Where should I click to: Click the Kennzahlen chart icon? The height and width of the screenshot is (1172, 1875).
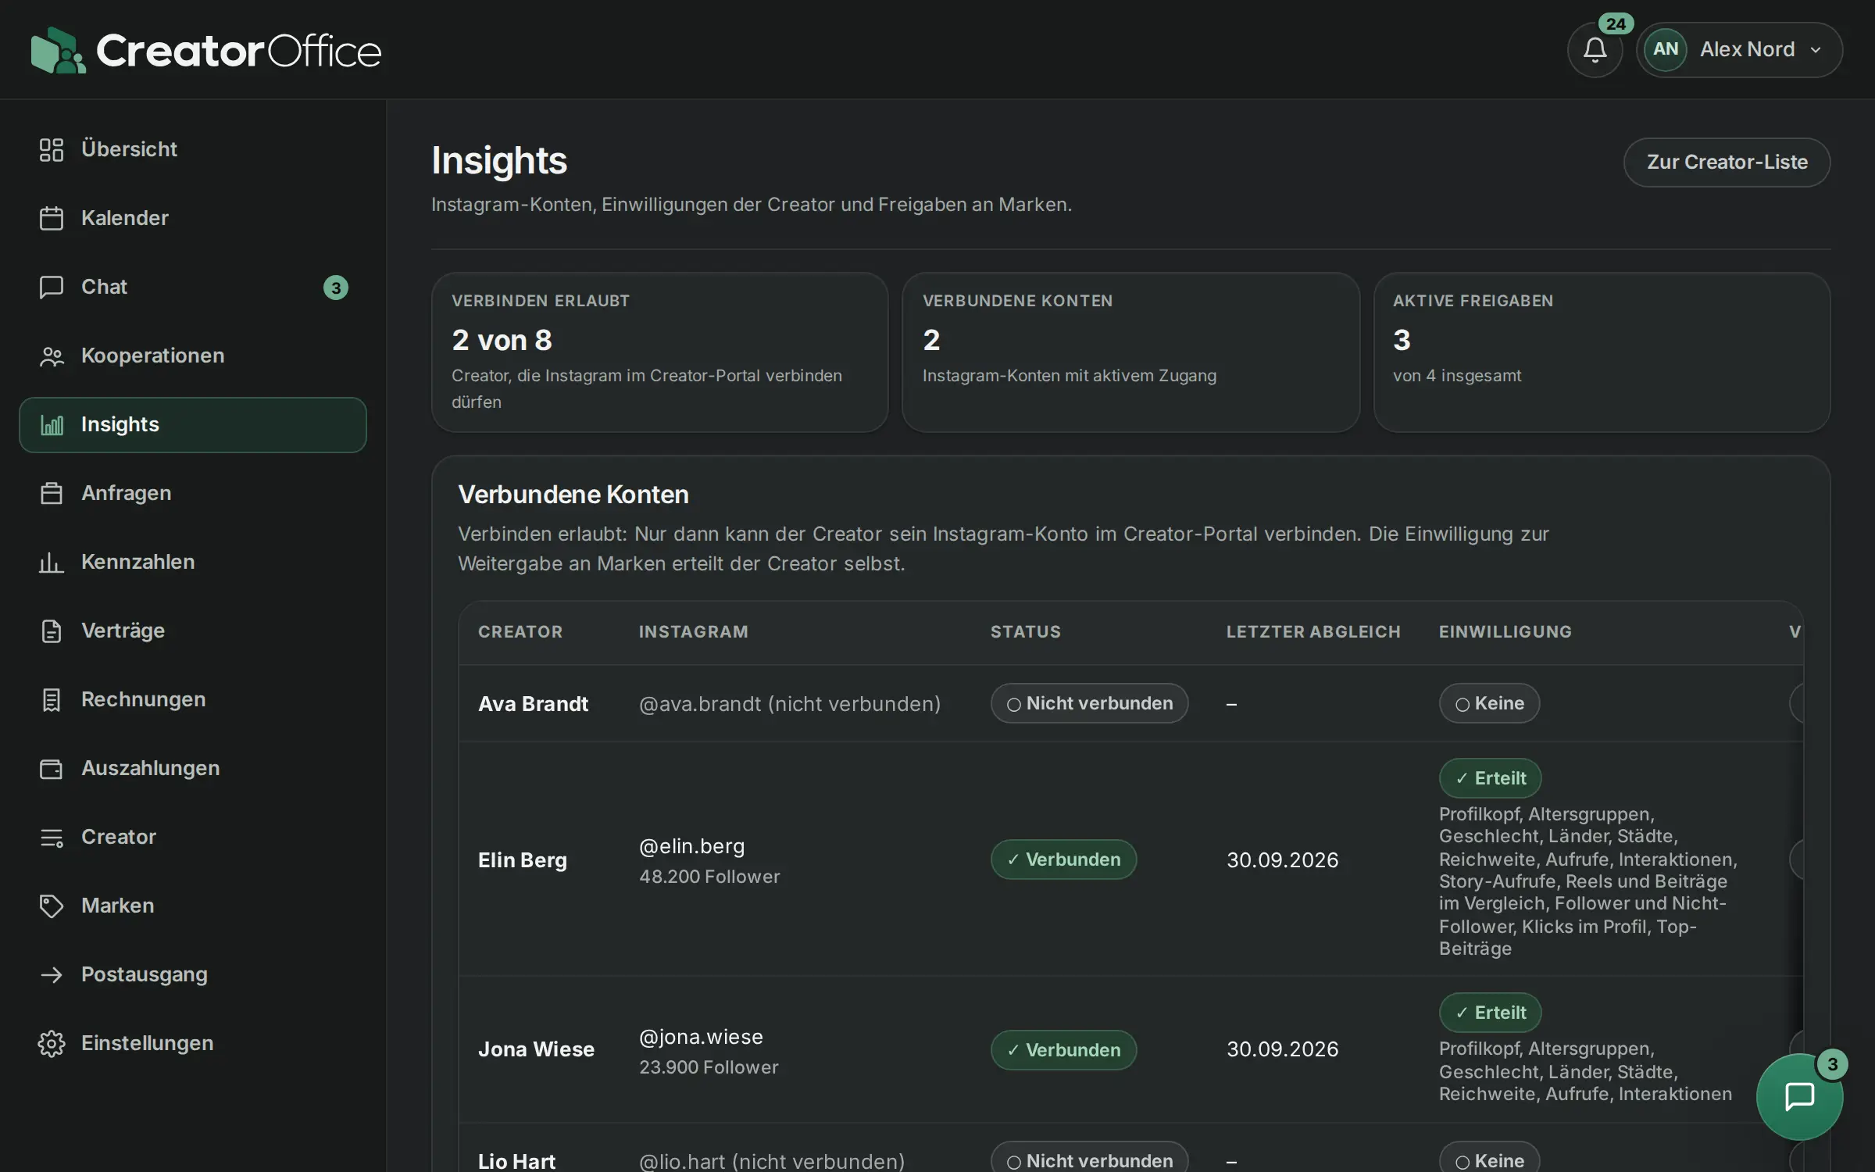(x=52, y=562)
